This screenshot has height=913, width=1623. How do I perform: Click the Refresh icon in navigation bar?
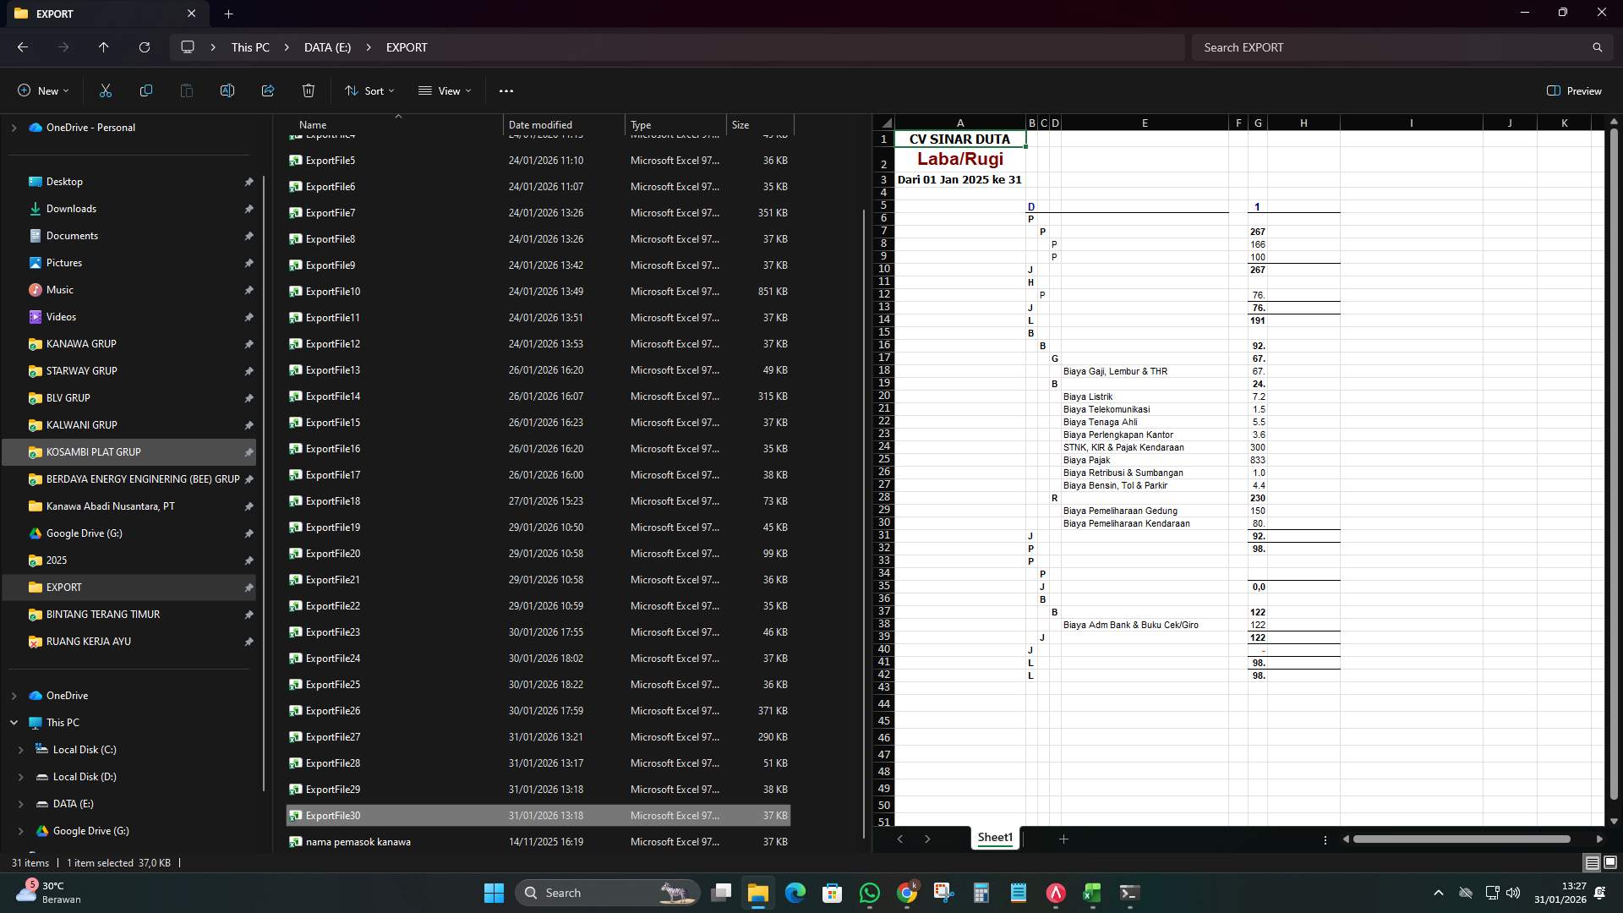144,47
